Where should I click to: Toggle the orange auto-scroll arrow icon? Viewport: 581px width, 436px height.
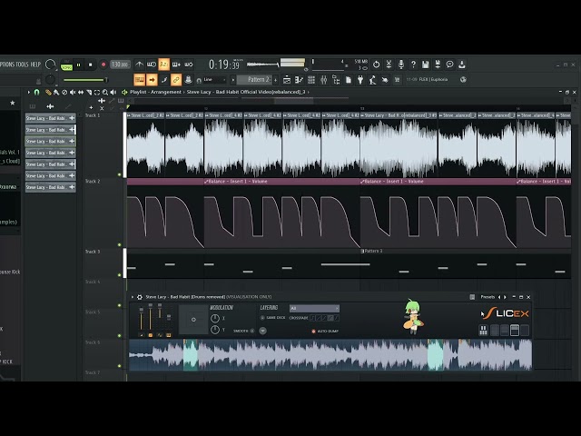(x=152, y=80)
